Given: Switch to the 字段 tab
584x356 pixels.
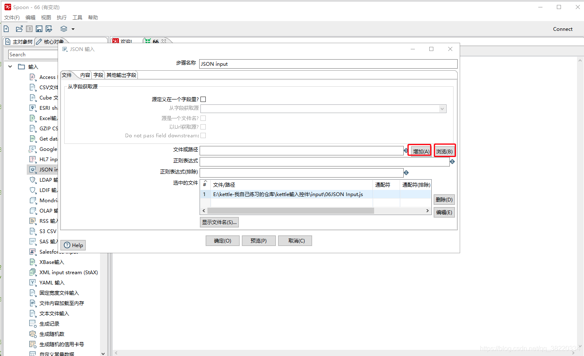Looking at the screenshot, I should [98, 75].
